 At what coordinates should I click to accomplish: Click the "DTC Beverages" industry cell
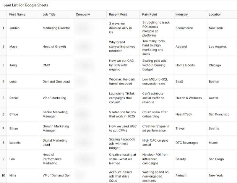pyautogui.click(x=187, y=143)
